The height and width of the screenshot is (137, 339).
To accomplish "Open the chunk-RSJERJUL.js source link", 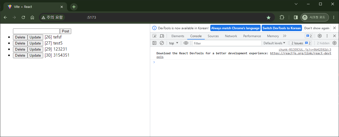I will point(305,50).
